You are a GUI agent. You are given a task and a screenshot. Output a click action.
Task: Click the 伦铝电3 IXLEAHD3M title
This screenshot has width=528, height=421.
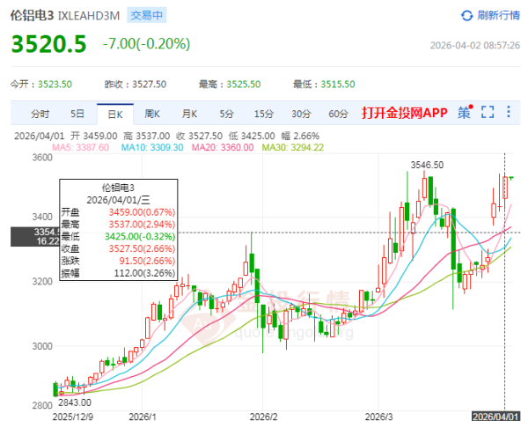pos(65,16)
